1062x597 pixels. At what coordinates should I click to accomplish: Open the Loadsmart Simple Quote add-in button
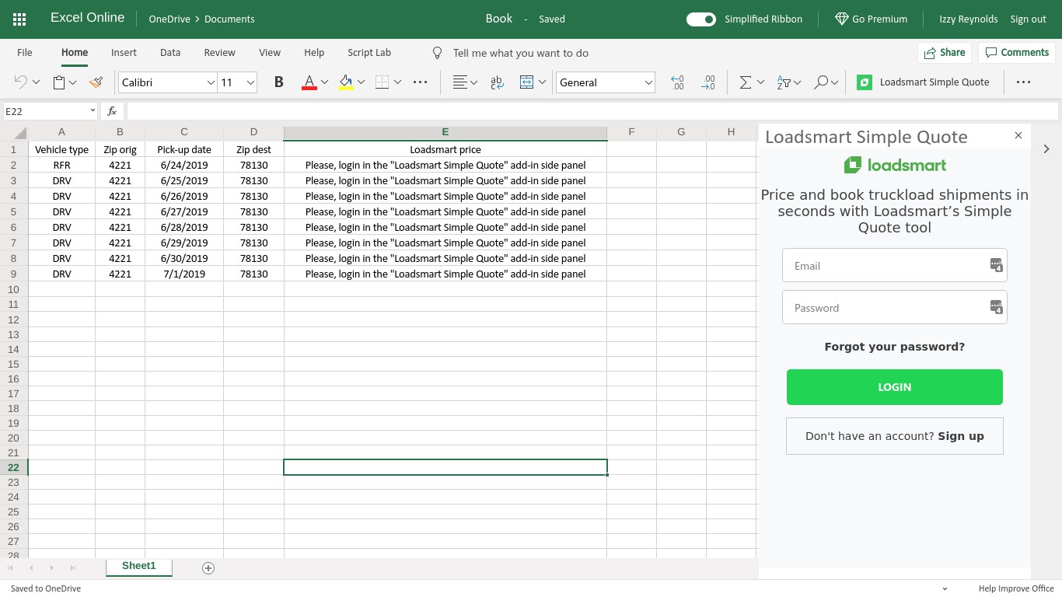click(x=923, y=82)
